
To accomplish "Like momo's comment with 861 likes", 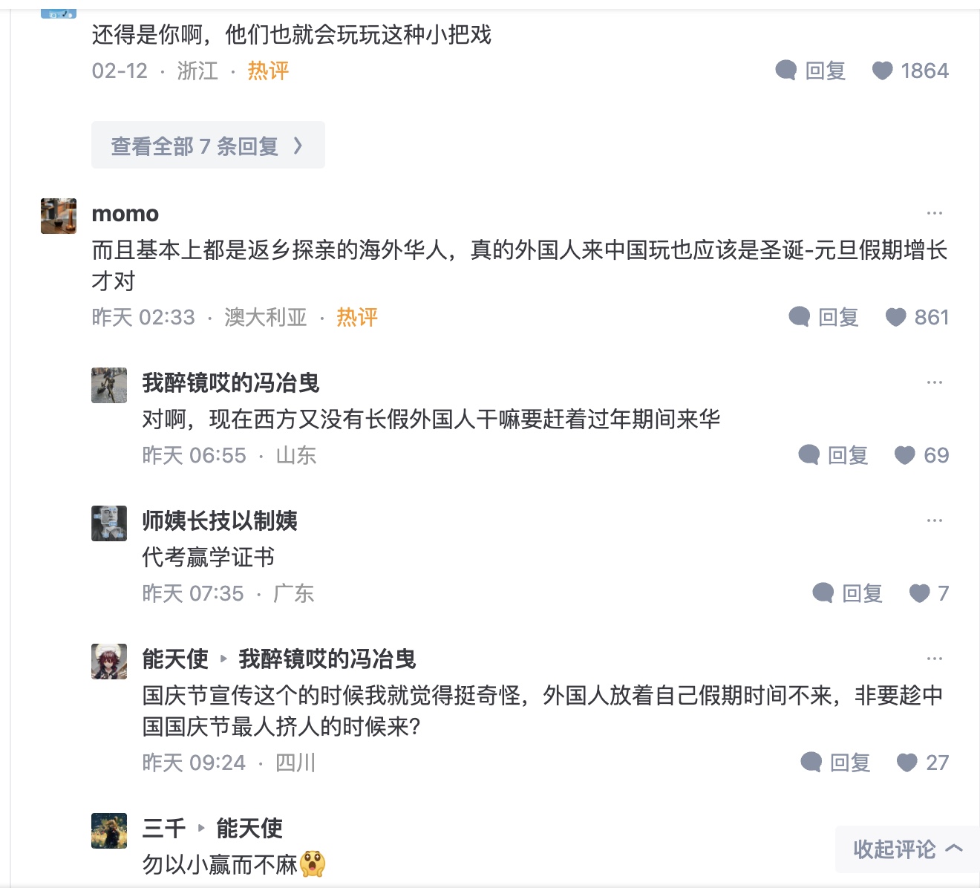I will pos(896,317).
